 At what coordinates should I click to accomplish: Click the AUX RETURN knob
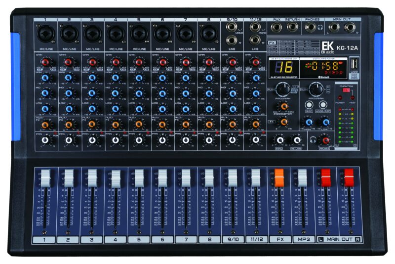[297, 140]
